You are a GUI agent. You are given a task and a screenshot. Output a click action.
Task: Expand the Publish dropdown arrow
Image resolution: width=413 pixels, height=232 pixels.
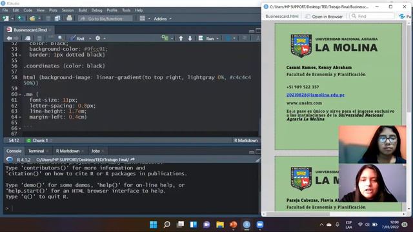click(x=234, y=39)
